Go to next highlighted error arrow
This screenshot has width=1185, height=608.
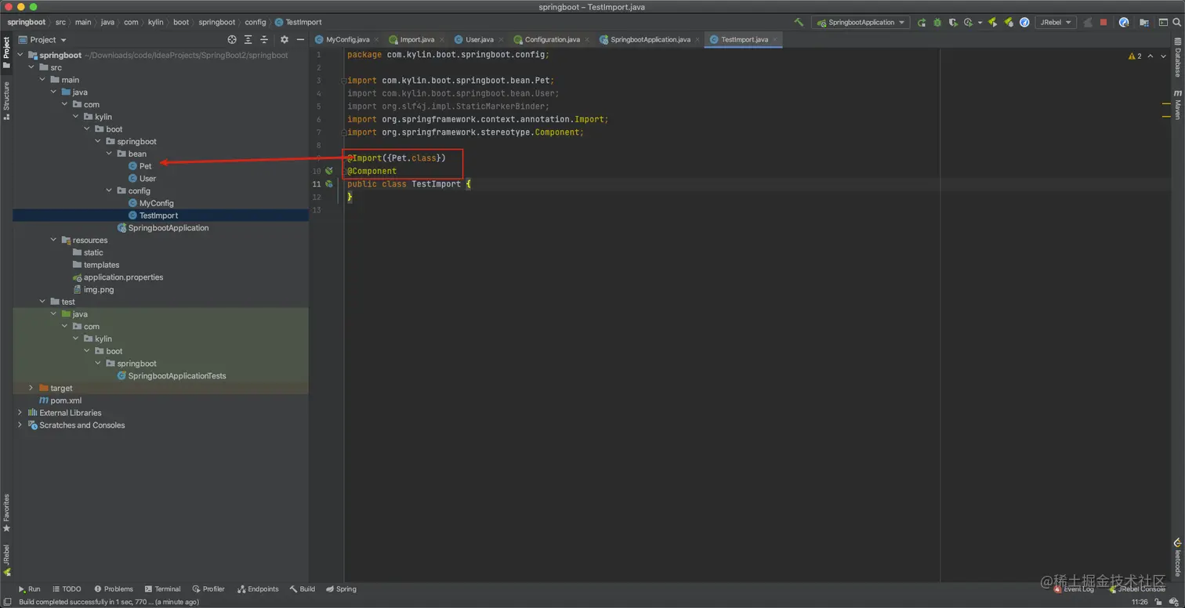point(1163,56)
